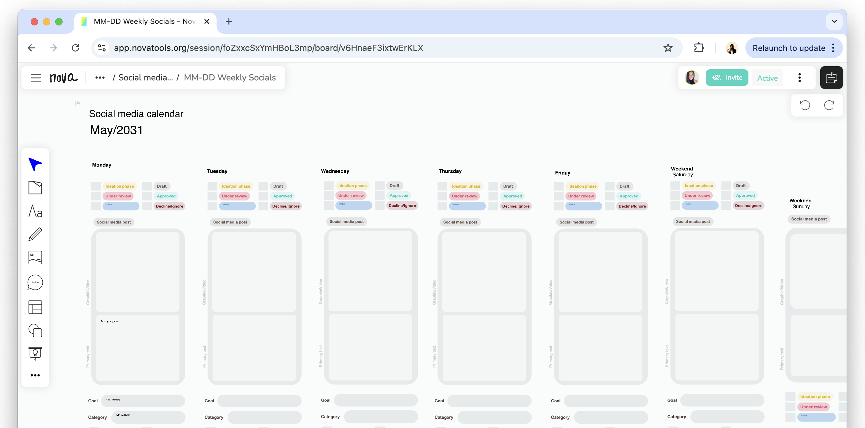
Task: Open the table template tool
Action: coord(35,307)
